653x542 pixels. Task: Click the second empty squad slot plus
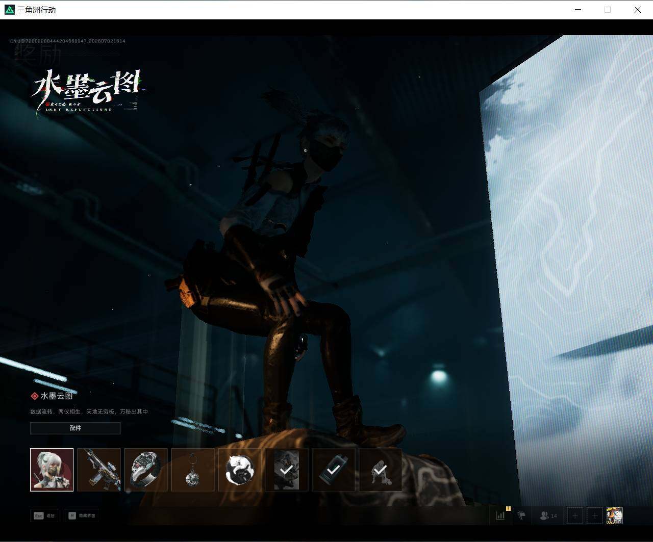click(594, 515)
